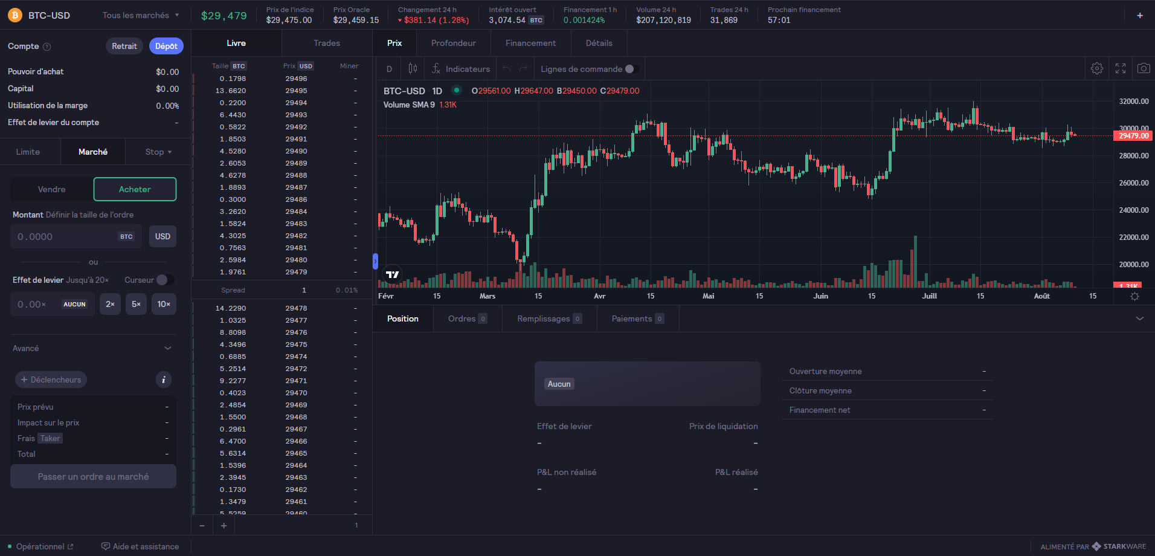Toggle the Lignes de commande switch
This screenshot has width=1155, height=556.
[x=631, y=69]
